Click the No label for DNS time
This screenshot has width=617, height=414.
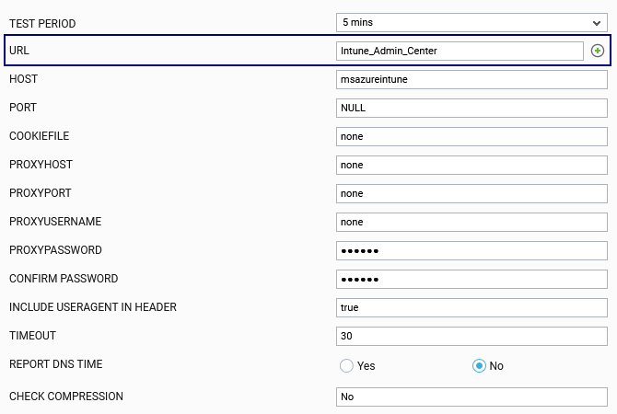pyautogui.click(x=496, y=366)
